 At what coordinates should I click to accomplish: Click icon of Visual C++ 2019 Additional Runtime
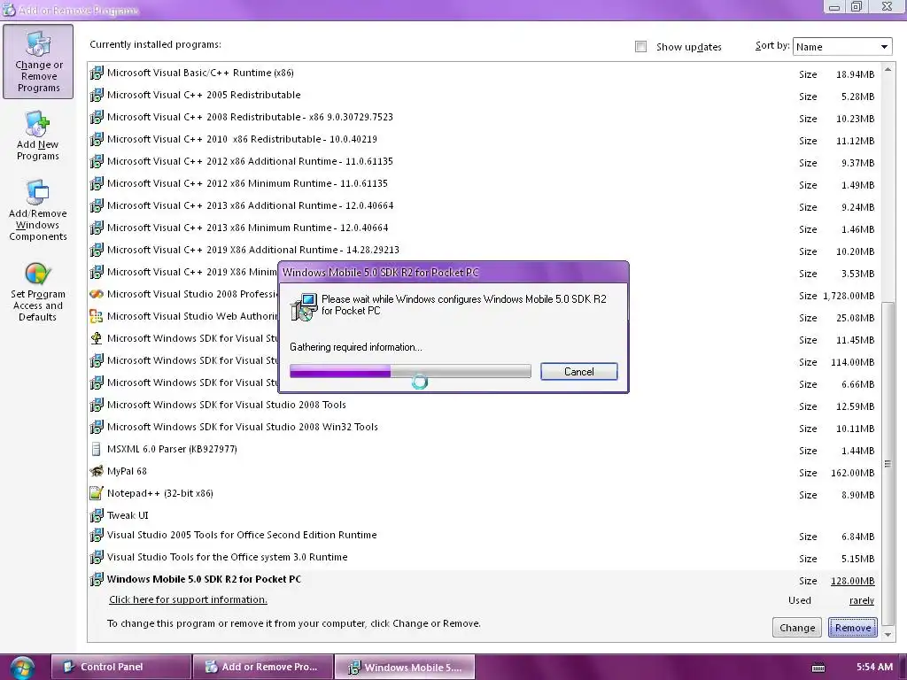click(x=97, y=250)
